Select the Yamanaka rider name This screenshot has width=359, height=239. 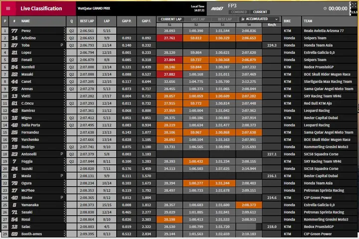[x=30, y=205]
